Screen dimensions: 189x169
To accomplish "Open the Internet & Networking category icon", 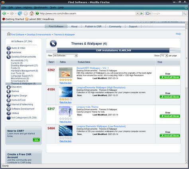I will coord(9,105).
